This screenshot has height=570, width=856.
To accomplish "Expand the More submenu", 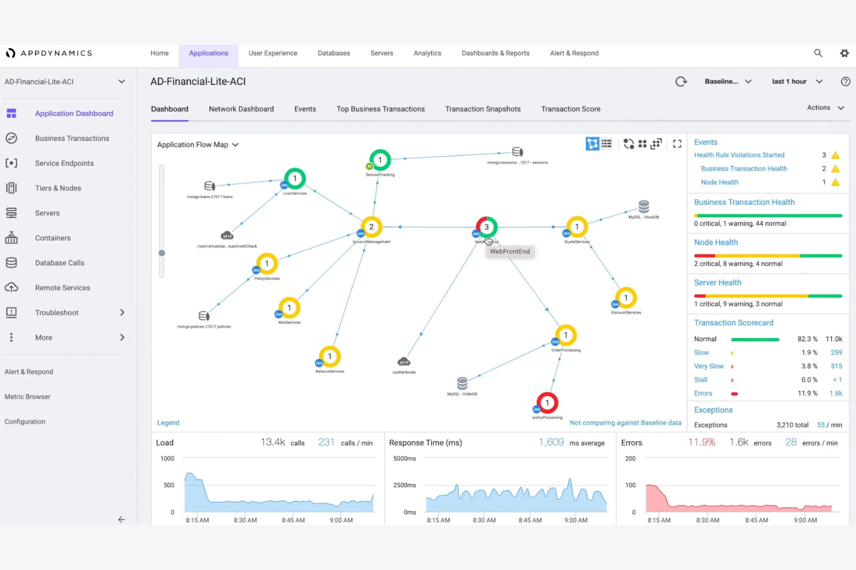I will [x=122, y=337].
